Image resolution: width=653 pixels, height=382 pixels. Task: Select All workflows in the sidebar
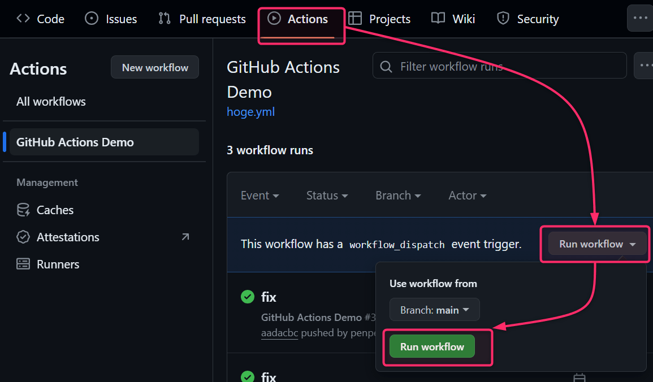(51, 102)
